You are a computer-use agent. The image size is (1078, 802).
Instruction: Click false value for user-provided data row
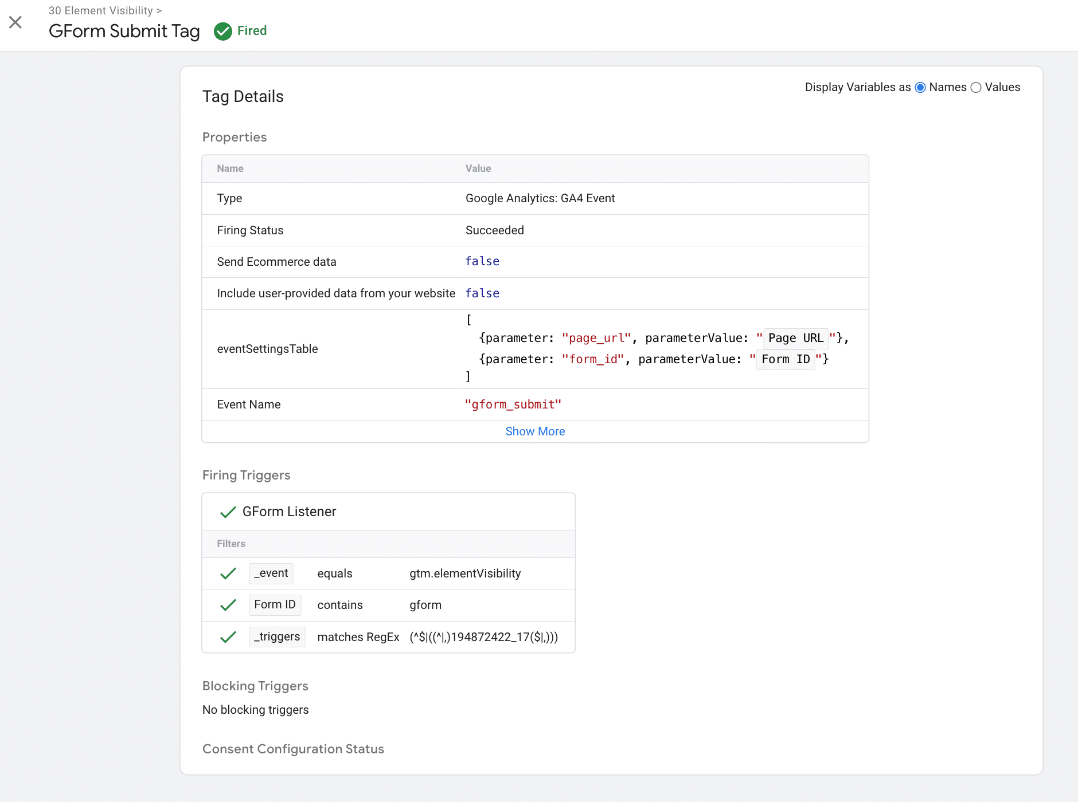point(482,293)
